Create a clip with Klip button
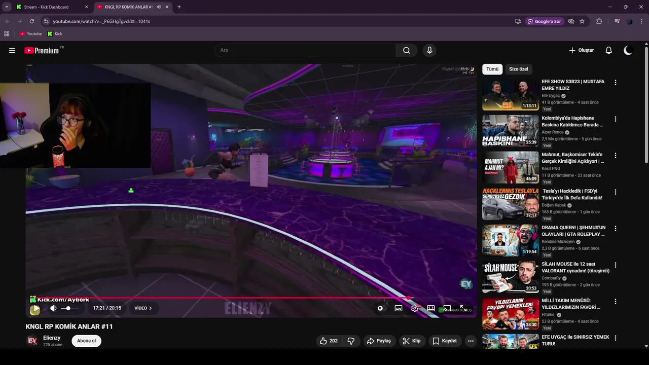Screen dimensions: 649x365 [x=412, y=341]
